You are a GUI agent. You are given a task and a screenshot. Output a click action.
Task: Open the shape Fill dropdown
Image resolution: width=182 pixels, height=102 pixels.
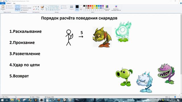pos(64,8)
